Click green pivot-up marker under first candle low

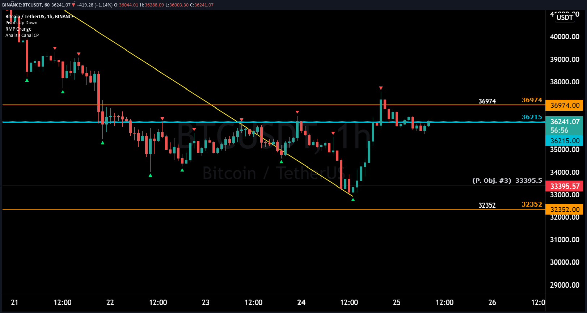click(27, 80)
